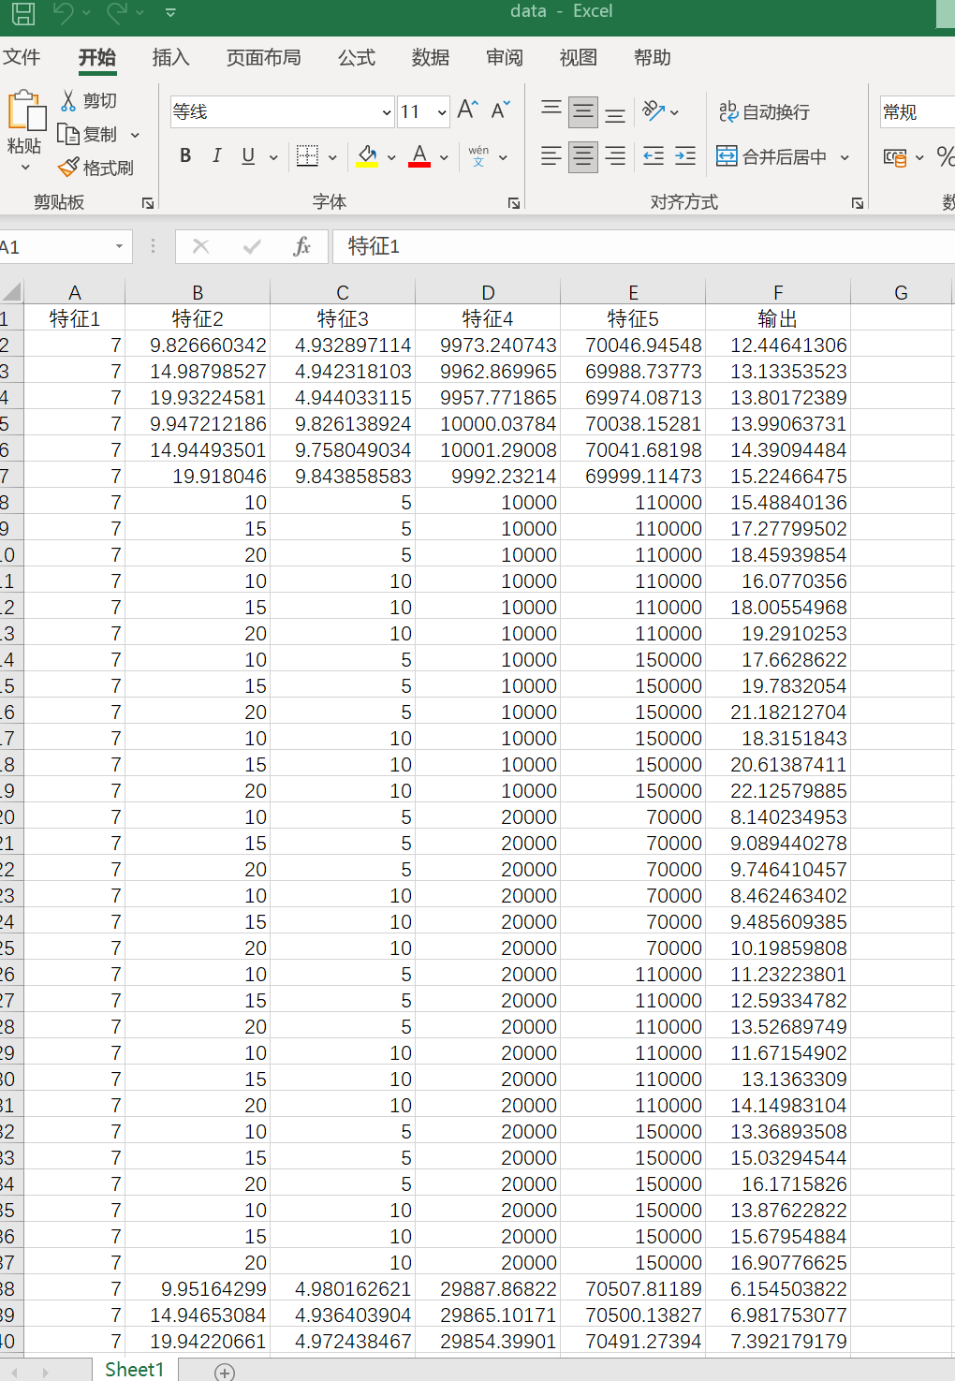Open the Insert (插入) ribbon tab
The height and width of the screenshot is (1381, 955).
tap(170, 58)
